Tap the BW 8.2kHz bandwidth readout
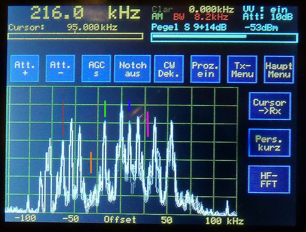The width and height of the screenshot is (306, 232). 200,17
